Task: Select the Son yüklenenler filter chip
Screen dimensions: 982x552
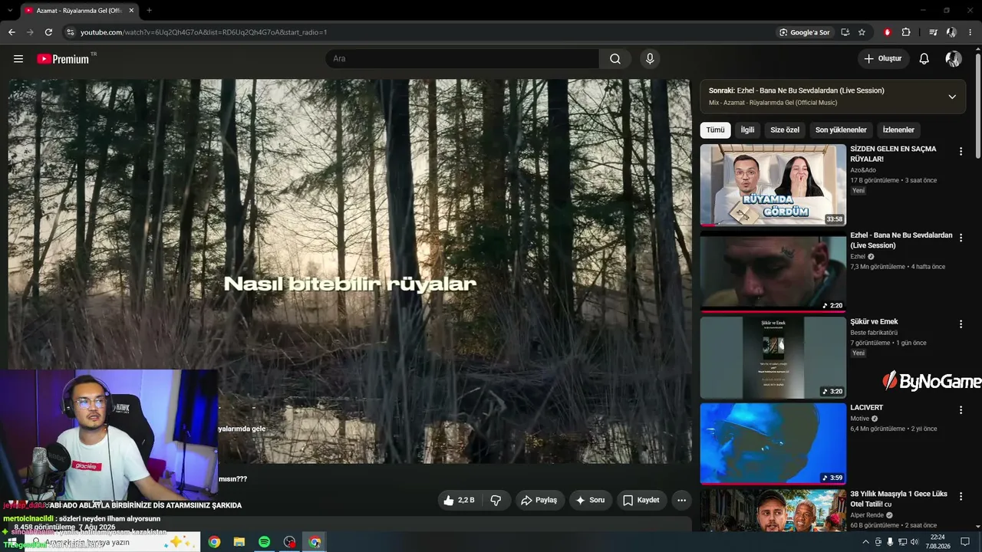Action: pos(841,130)
